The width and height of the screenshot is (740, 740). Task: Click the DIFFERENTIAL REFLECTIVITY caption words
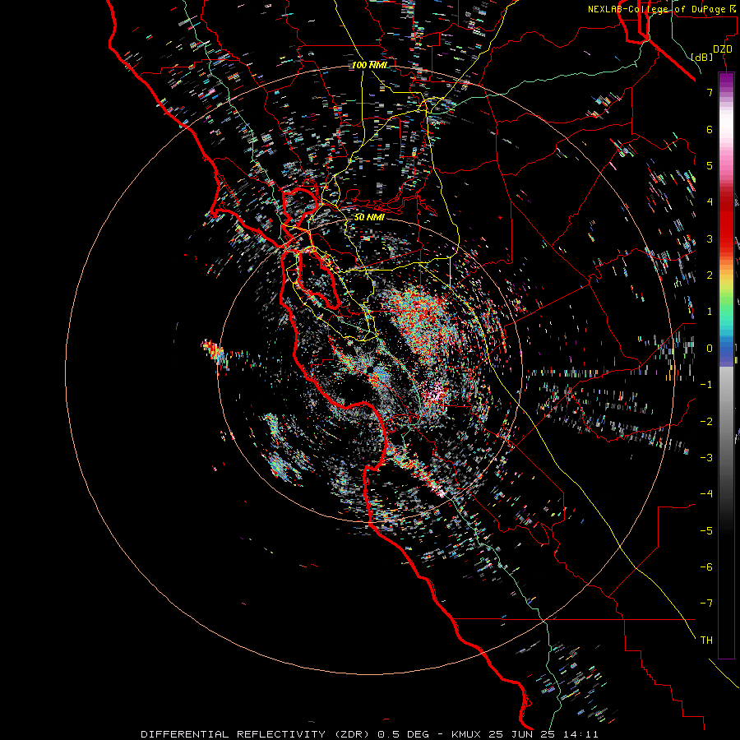(233, 734)
